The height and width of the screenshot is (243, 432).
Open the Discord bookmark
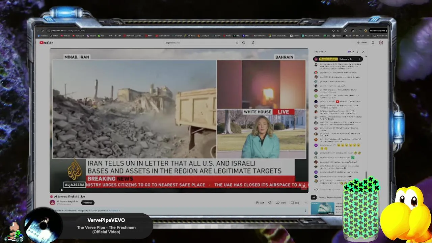coord(91,36)
